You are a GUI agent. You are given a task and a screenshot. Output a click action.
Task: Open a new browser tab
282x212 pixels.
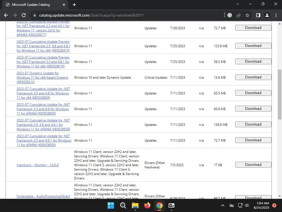pyautogui.click(x=74, y=5)
